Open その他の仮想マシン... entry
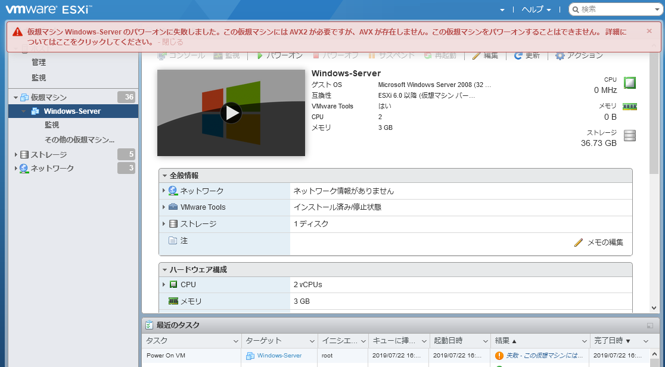 click(x=80, y=139)
